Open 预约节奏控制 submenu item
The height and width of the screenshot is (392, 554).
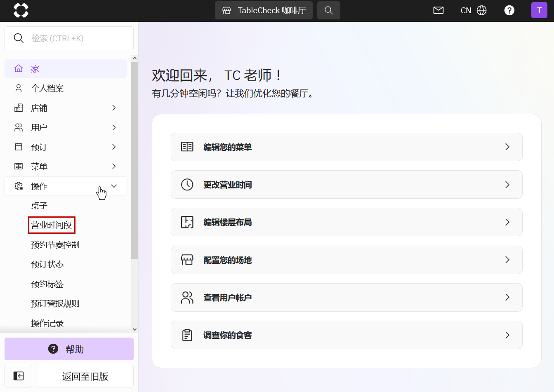(x=55, y=245)
